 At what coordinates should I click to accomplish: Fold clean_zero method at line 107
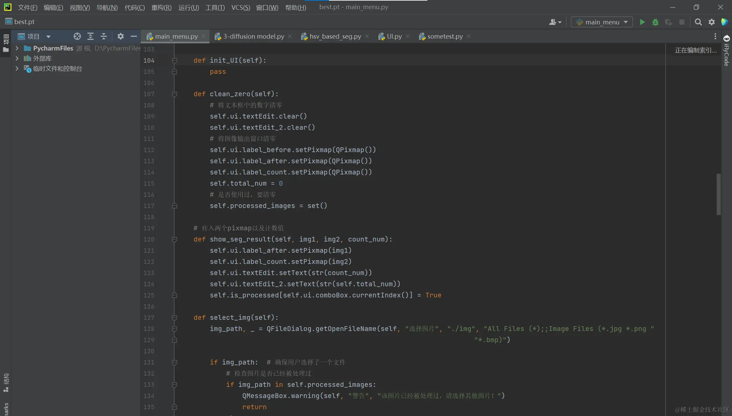coord(175,94)
